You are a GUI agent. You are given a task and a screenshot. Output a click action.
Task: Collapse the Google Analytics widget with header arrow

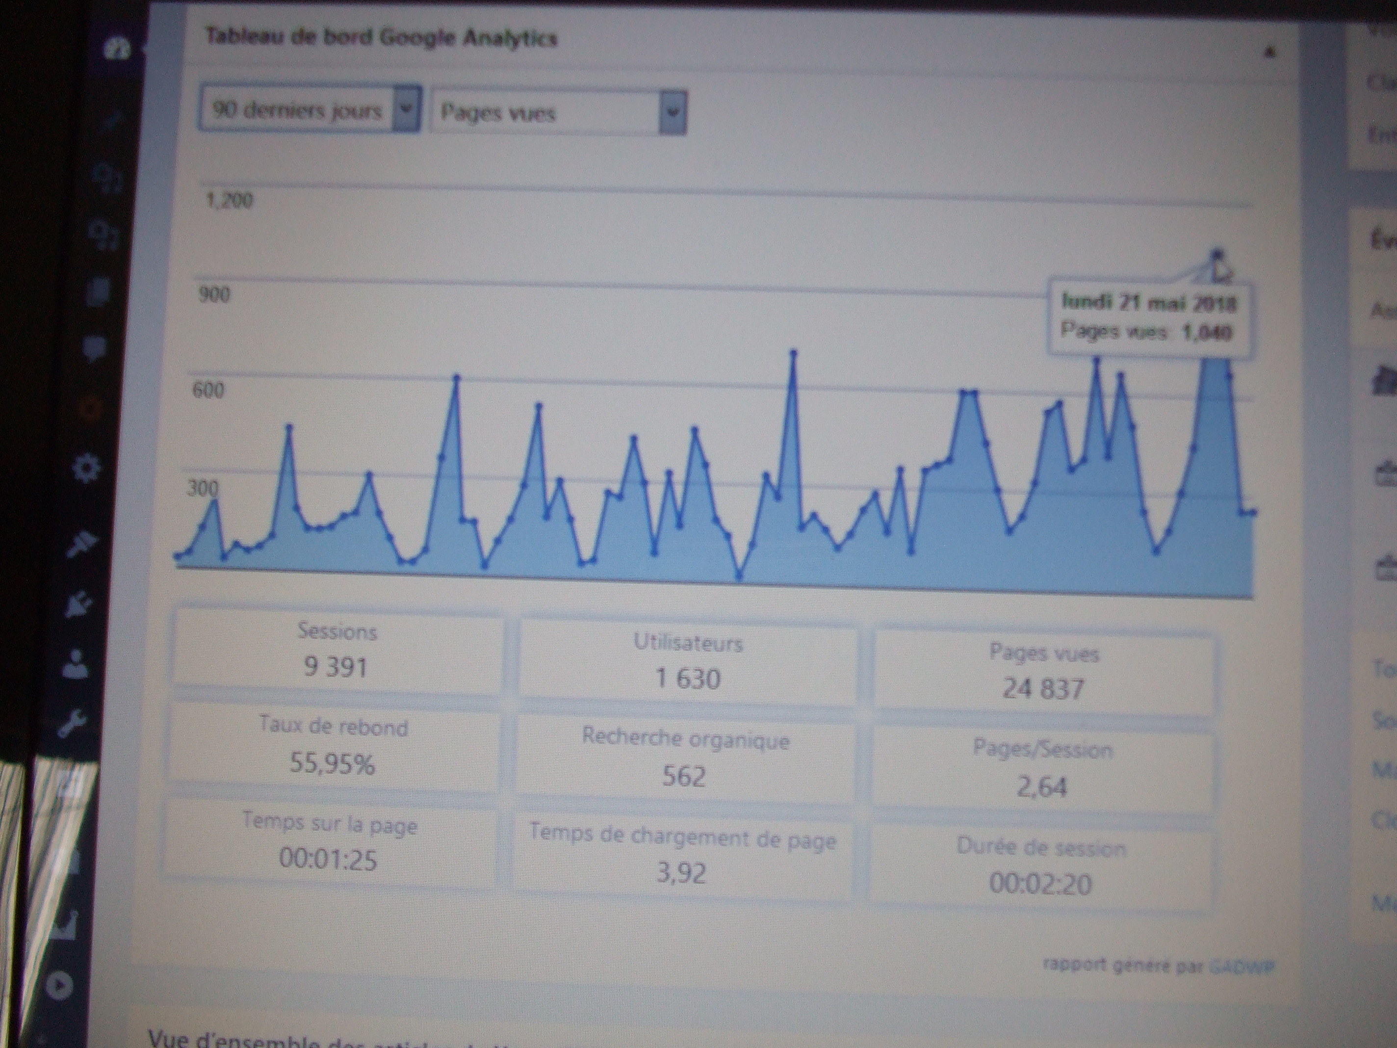[1270, 52]
